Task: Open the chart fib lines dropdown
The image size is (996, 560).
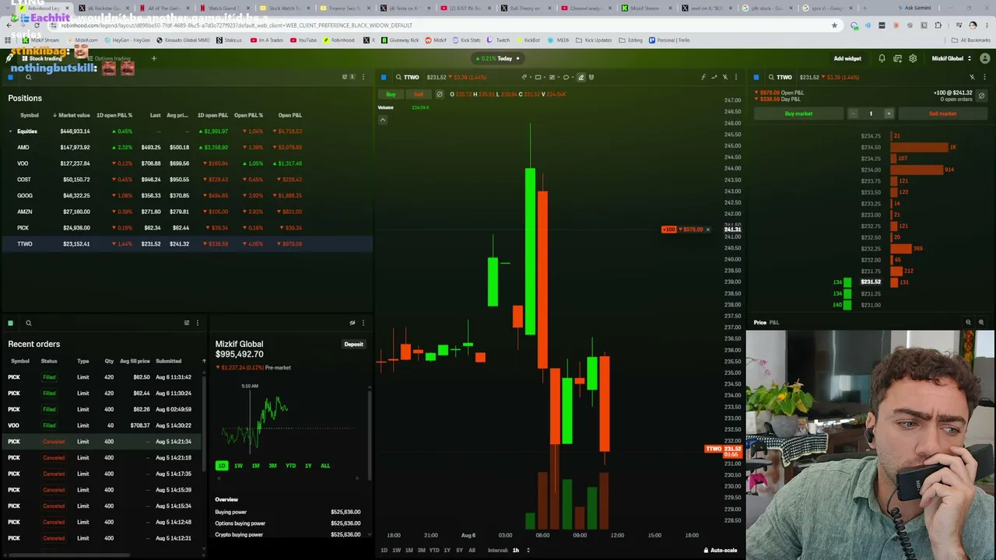Action: coord(554,77)
